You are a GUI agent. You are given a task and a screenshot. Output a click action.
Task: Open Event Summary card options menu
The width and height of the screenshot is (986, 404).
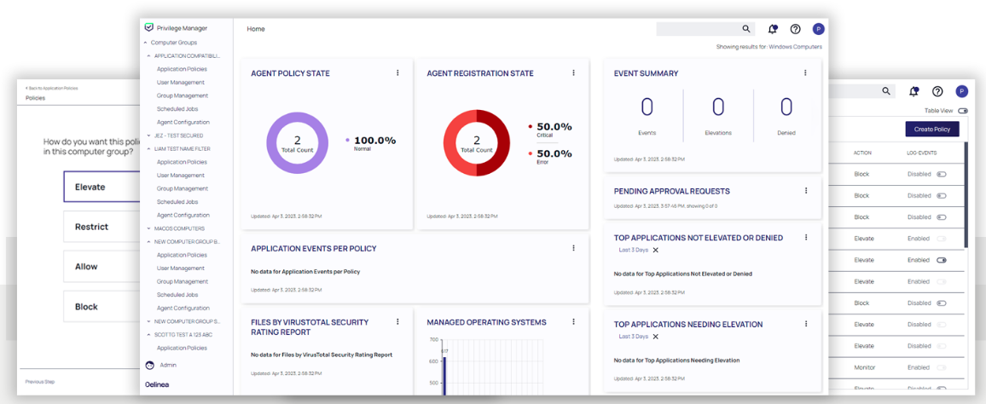[805, 73]
